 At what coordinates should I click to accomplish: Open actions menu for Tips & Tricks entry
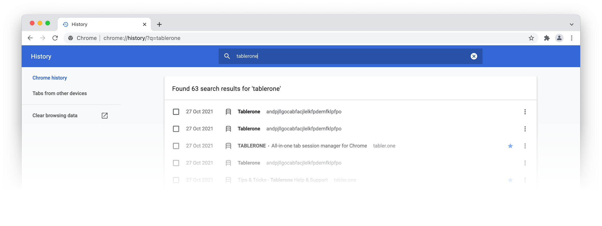pyautogui.click(x=525, y=180)
